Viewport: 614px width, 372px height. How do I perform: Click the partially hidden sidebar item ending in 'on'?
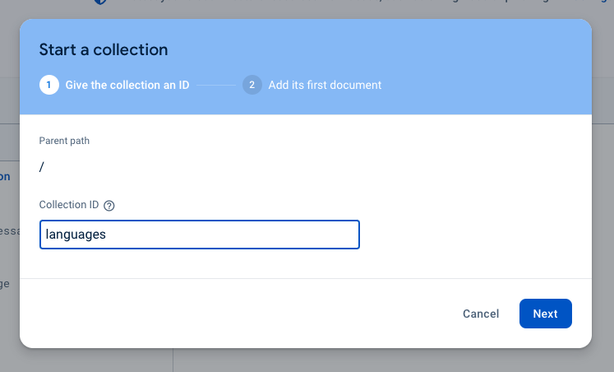[x=6, y=176]
